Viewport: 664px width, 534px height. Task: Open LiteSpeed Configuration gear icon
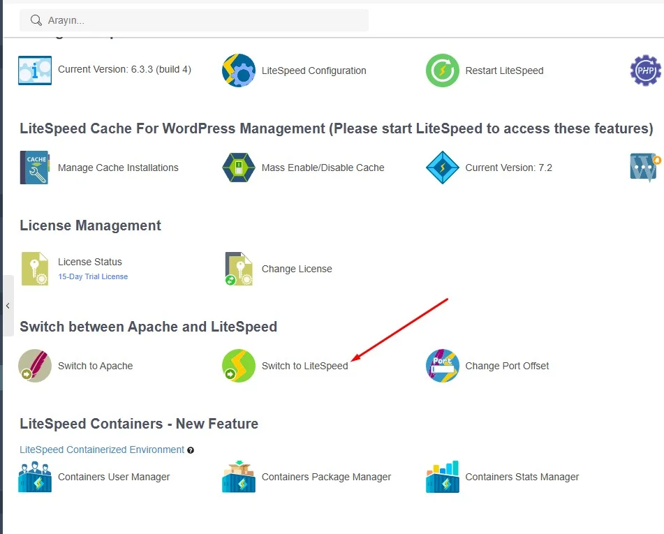[x=239, y=71]
